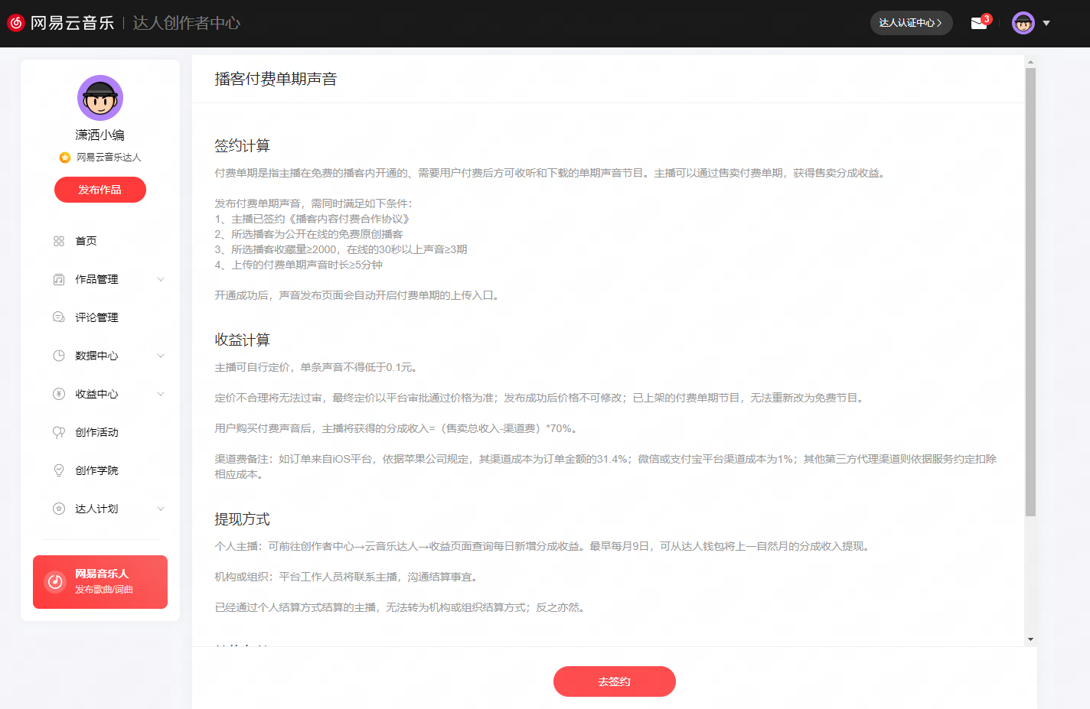The width and height of the screenshot is (1090, 709).
Task: Go to 首页 in the sidebar
Action: 86,241
